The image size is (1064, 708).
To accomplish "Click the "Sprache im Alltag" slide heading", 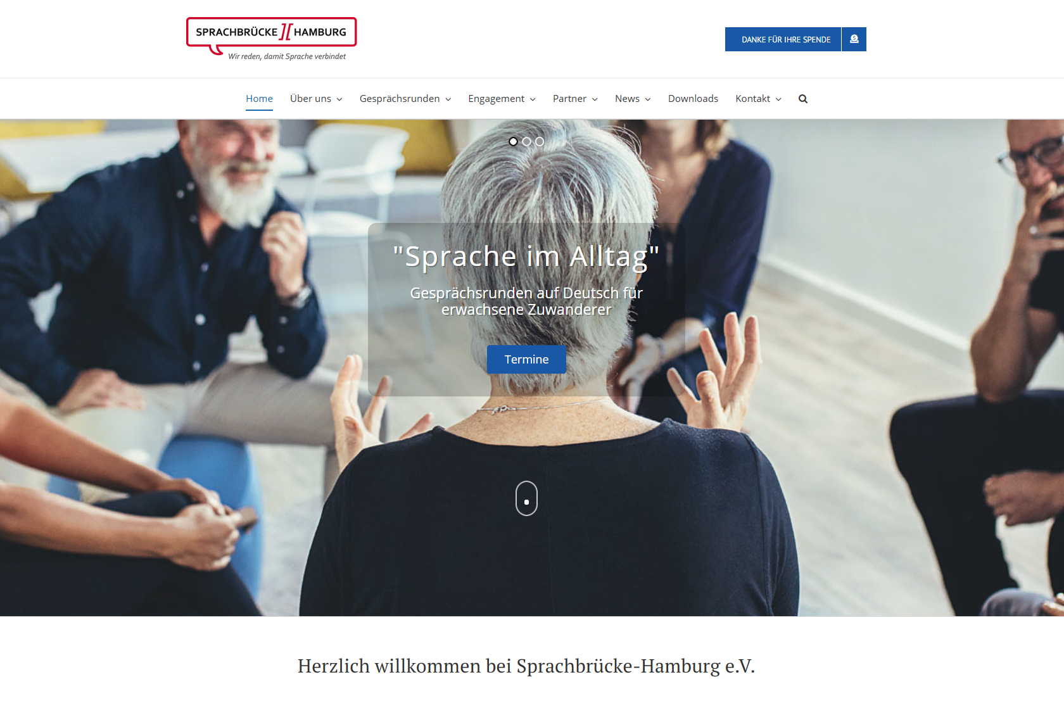I will click(x=526, y=257).
